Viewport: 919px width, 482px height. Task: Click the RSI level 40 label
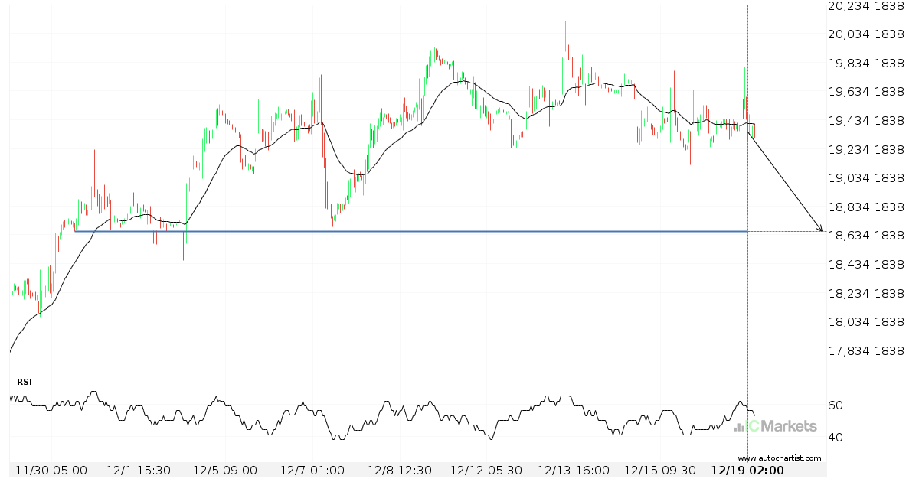[x=836, y=438]
